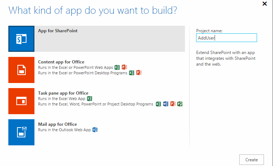Close the app type dialog
Screen dimensions: 273x166
(265, 4)
